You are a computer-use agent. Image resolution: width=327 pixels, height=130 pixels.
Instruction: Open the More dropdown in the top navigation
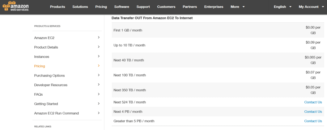coord(238,7)
